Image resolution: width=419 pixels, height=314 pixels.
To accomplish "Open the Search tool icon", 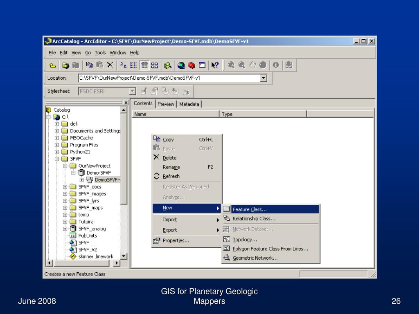I will click(x=168, y=65).
